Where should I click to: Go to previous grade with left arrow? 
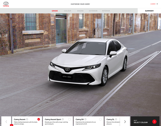(x=6, y=122)
